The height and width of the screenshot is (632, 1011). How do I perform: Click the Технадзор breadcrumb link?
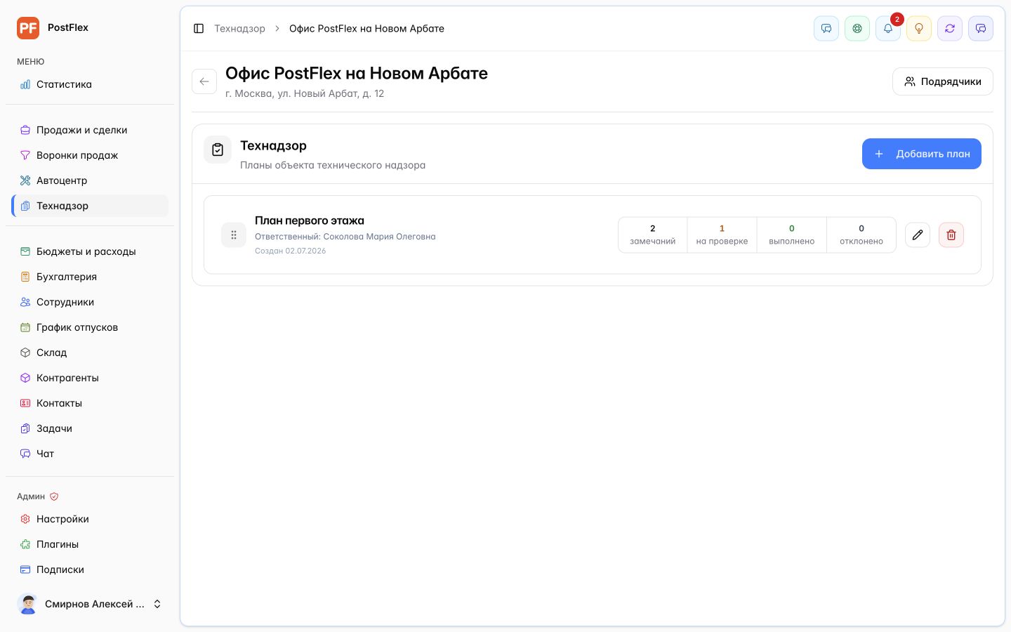coord(239,29)
